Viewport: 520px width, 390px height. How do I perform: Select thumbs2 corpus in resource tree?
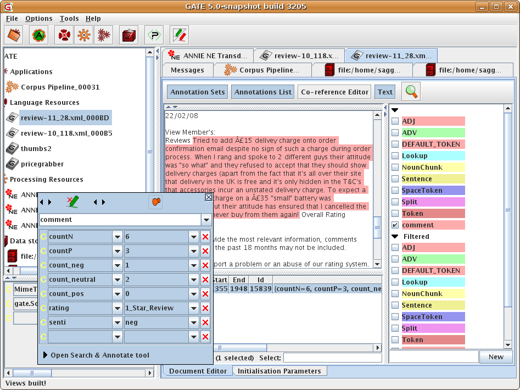36,148
